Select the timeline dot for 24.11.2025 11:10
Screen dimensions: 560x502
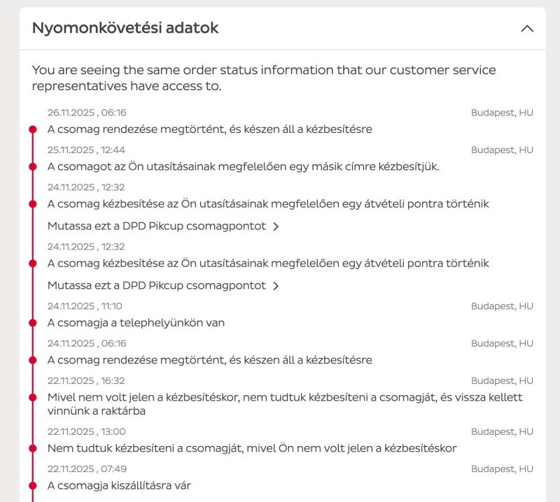coord(32,323)
